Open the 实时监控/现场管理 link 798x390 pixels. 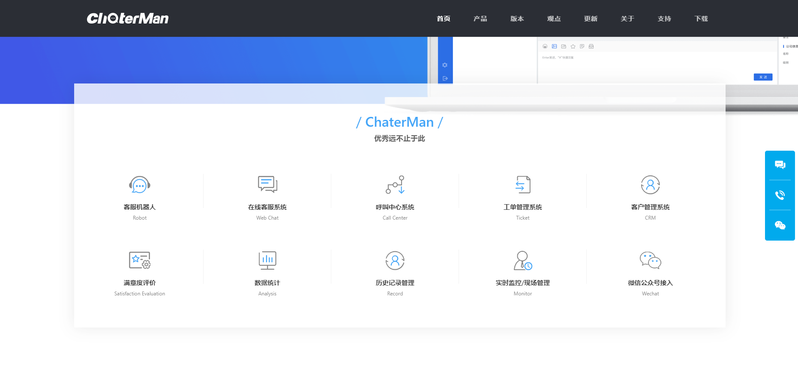coord(523,283)
